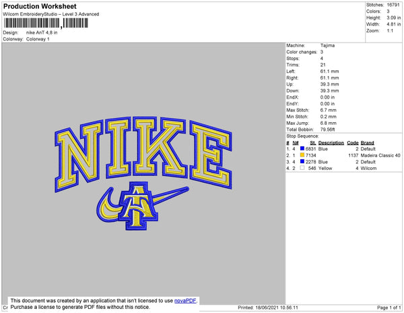This screenshot has height=313, width=404.
Task: Select the max stitch value '6.7 mm'
Action: click(329, 110)
